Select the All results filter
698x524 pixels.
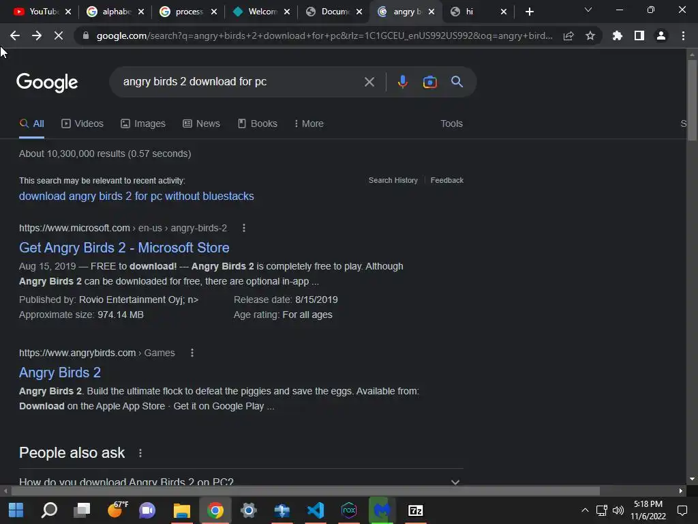coord(31,124)
